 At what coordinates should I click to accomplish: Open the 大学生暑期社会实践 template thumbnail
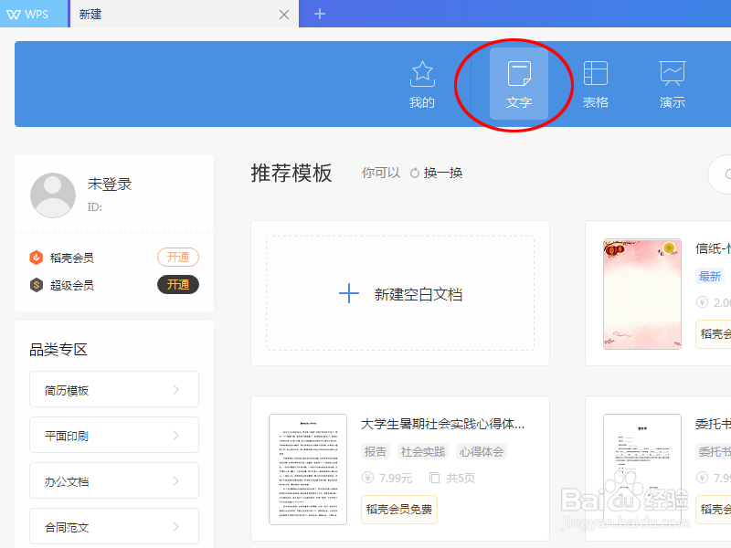pos(309,468)
